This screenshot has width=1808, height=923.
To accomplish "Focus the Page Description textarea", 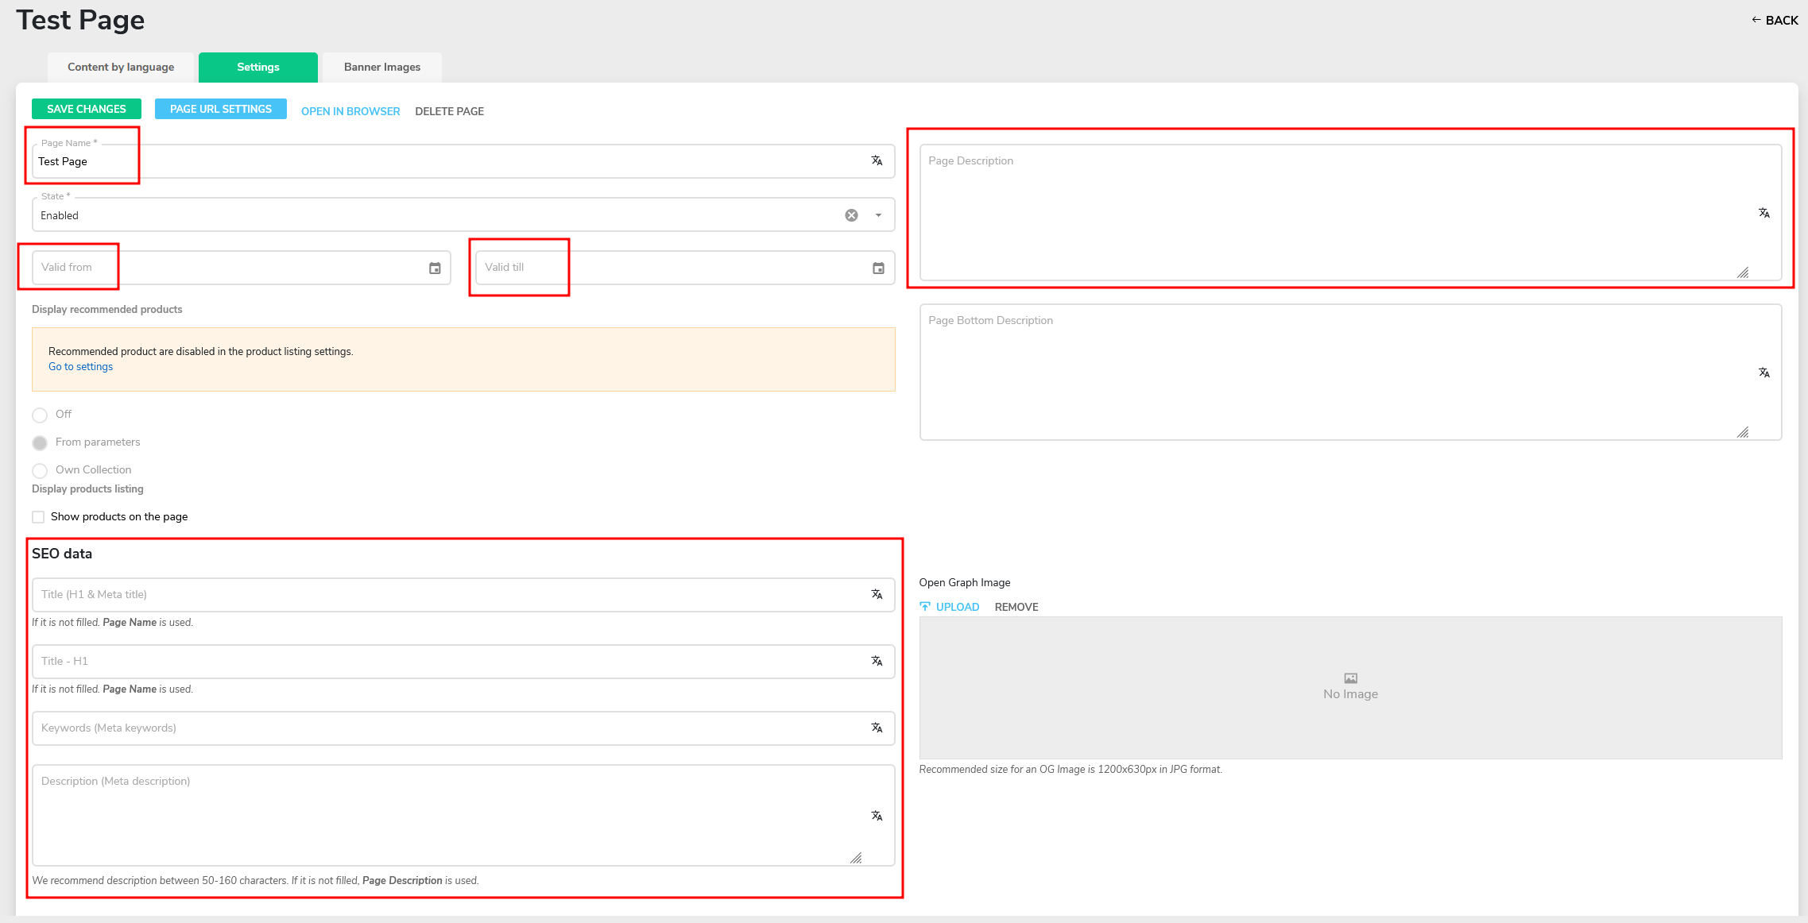I will pyautogui.click(x=1350, y=212).
